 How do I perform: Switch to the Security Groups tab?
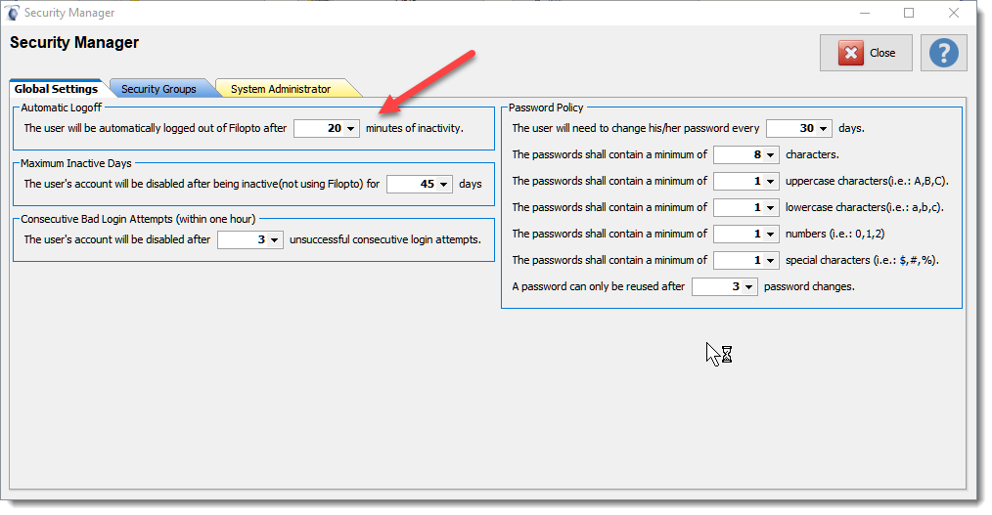pos(158,89)
